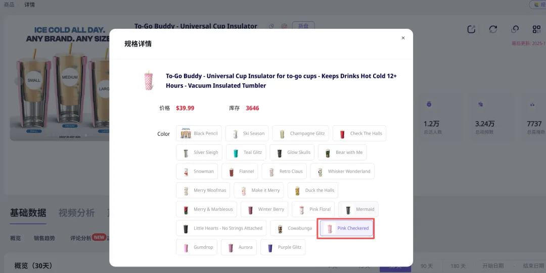546x273 pixels.
Task: Click the red target icon beside 货盘
Action: click(x=284, y=26)
